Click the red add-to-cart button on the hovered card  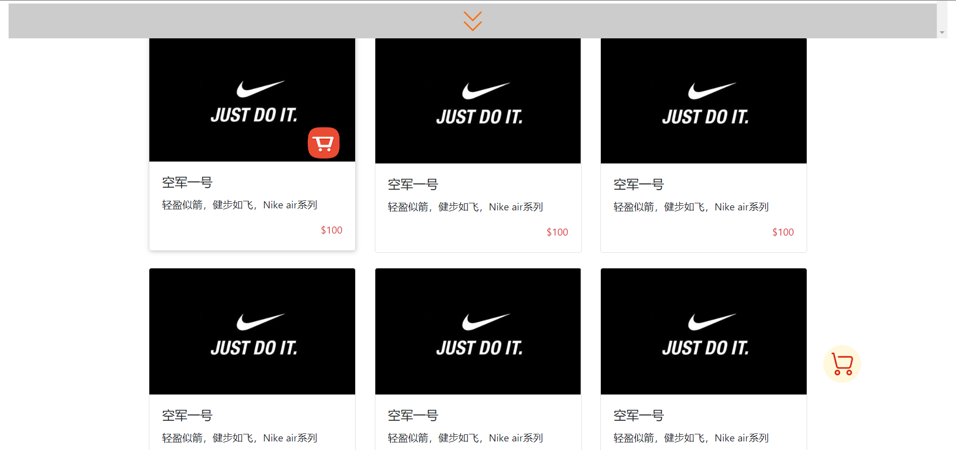[x=324, y=143]
